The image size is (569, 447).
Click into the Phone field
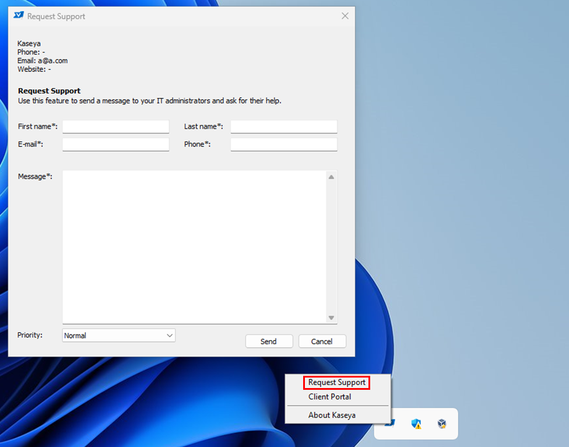pyautogui.click(x=284, y=145)
